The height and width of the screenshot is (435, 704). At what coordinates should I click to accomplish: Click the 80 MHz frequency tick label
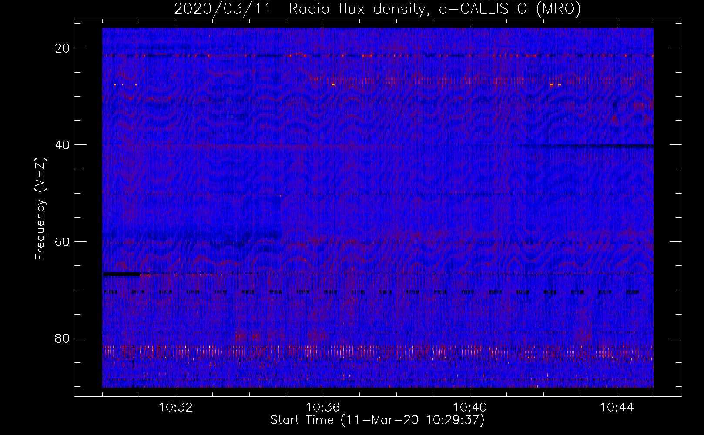[x=63, y=338]
